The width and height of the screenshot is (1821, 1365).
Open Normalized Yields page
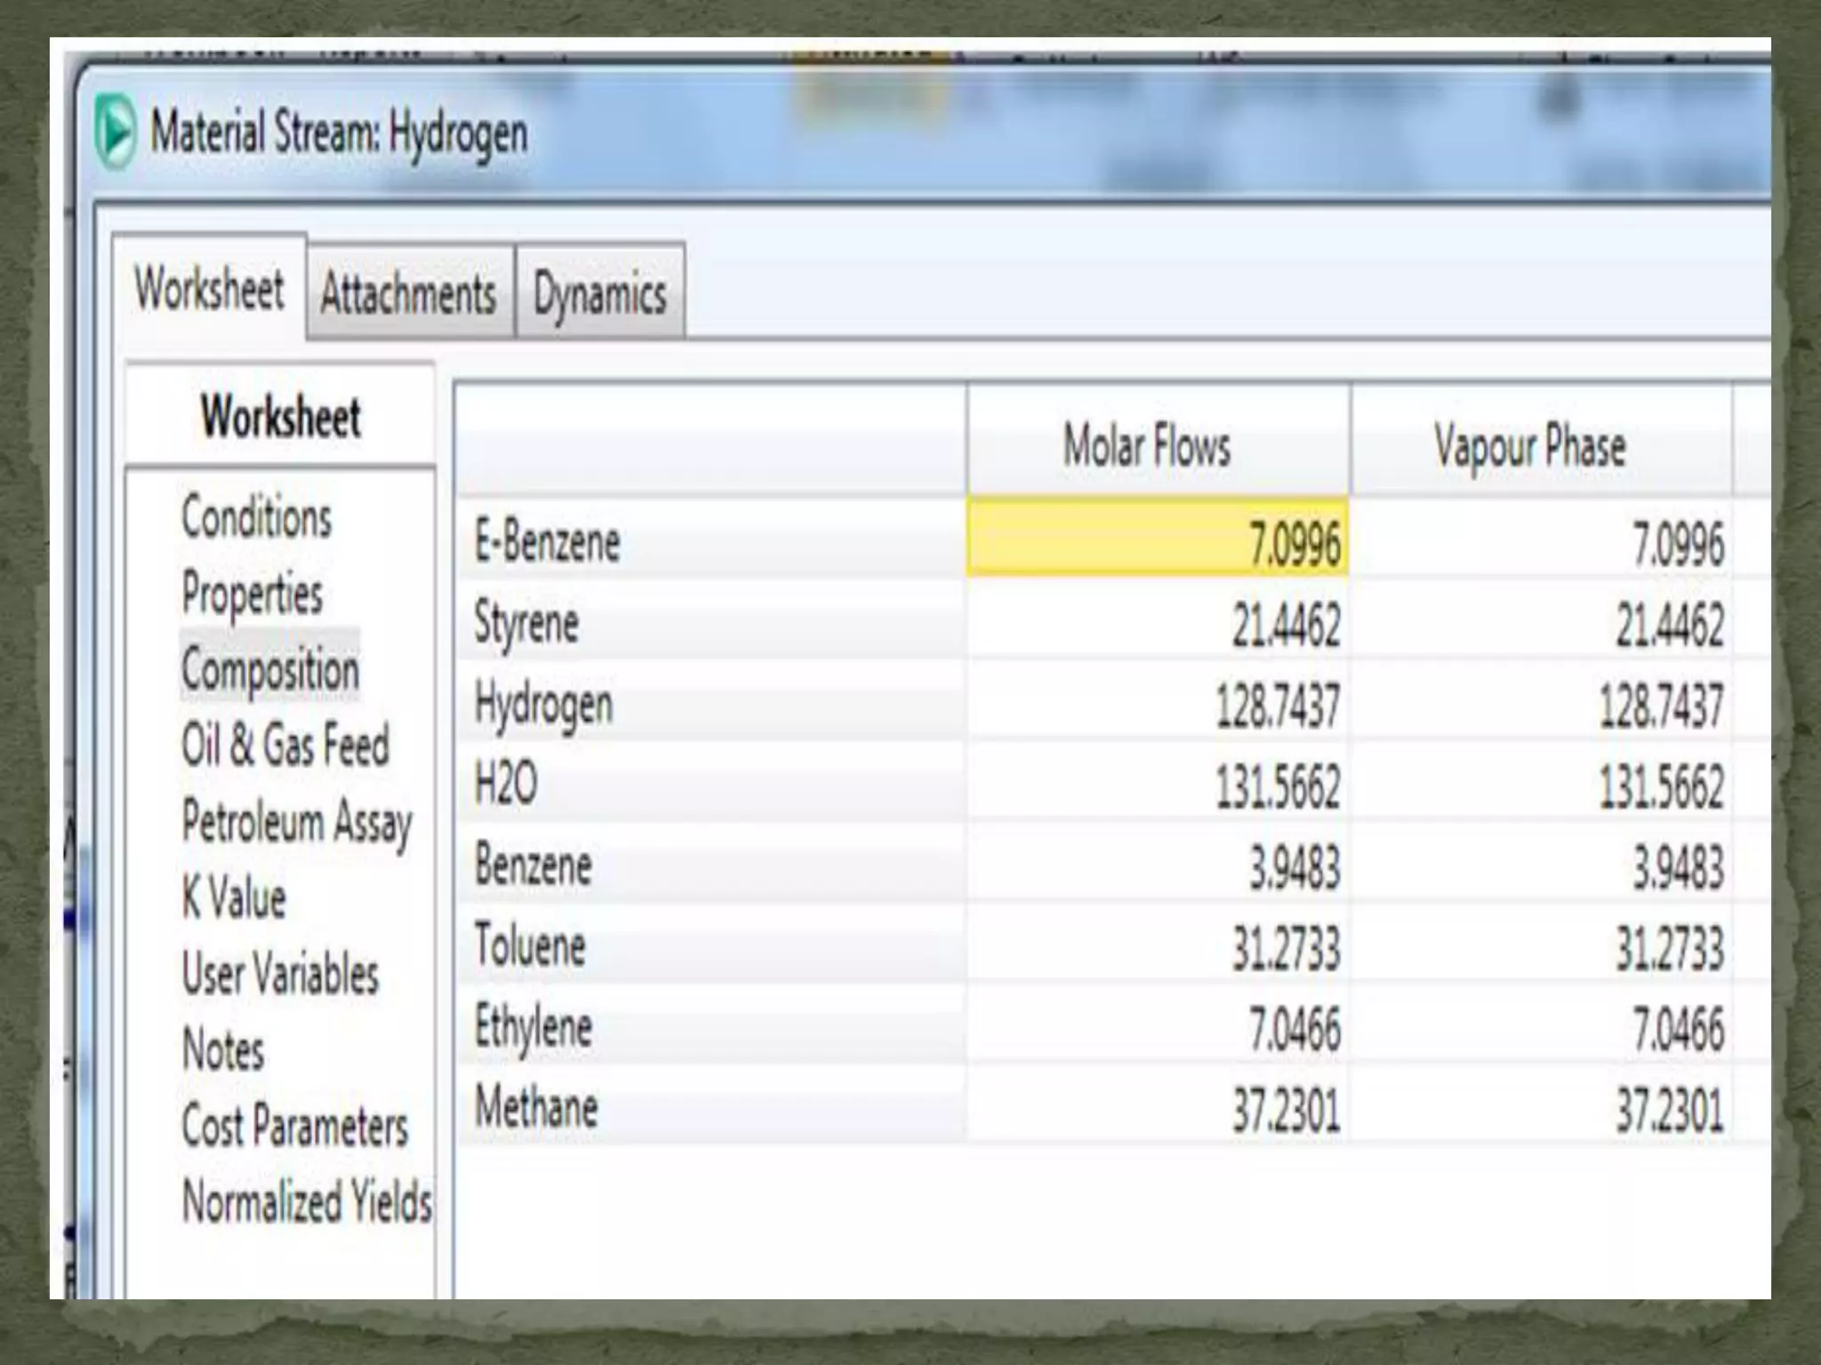pyautogui.click(x=307, y=1201)
